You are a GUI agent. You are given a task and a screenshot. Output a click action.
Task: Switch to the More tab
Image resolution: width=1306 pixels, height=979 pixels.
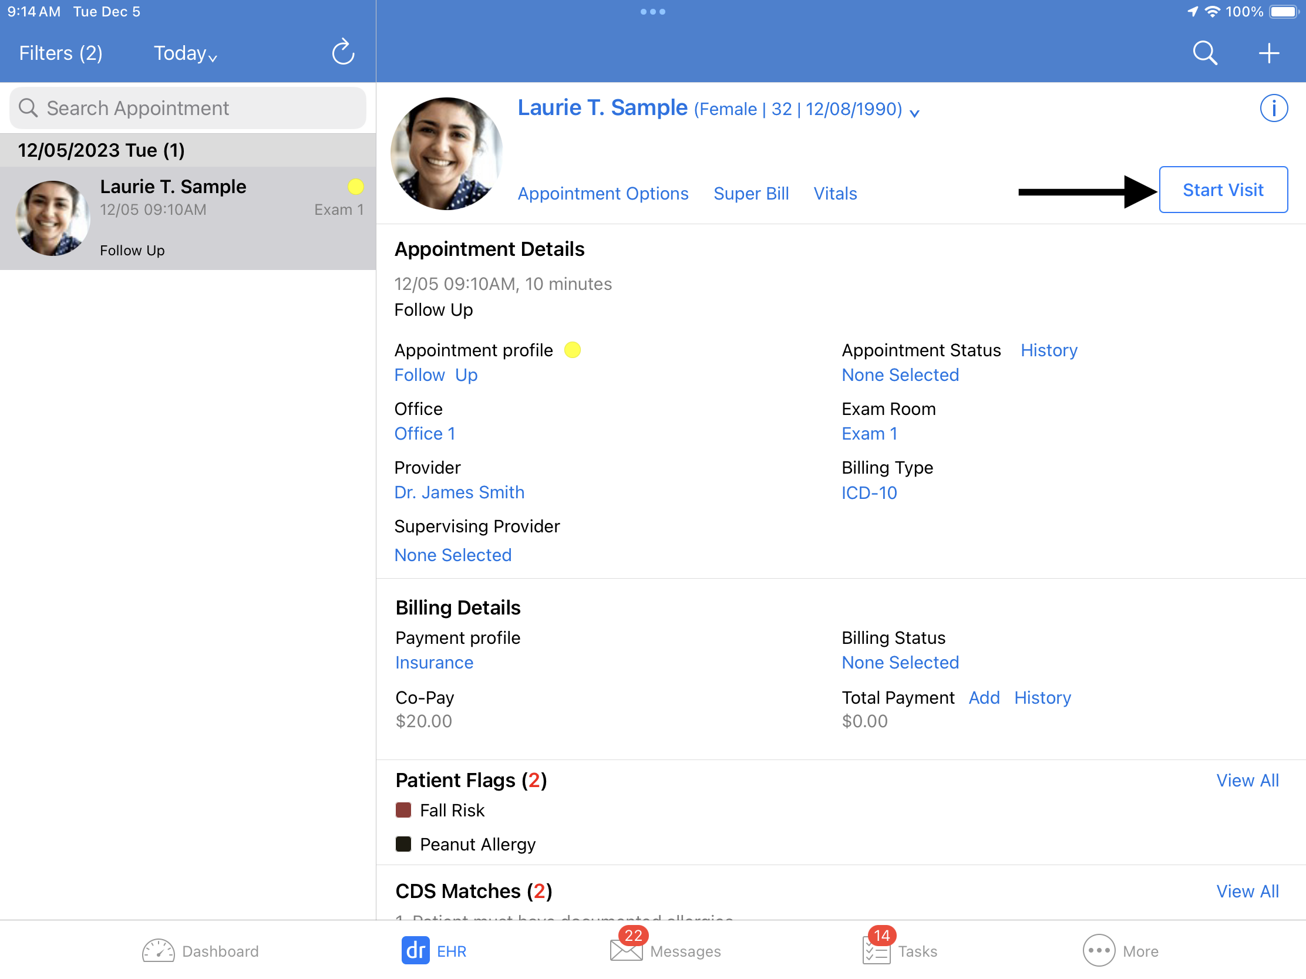pos(1120,951)
